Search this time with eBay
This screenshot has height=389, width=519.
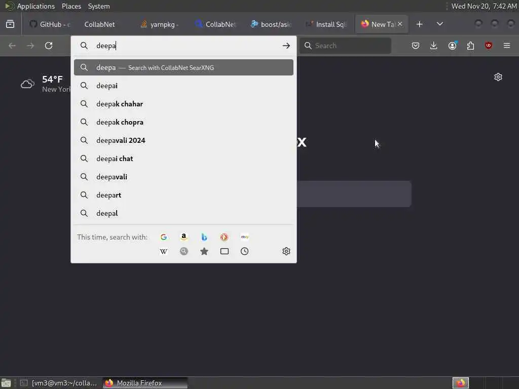pyautogui.click(x=245, y=237)
